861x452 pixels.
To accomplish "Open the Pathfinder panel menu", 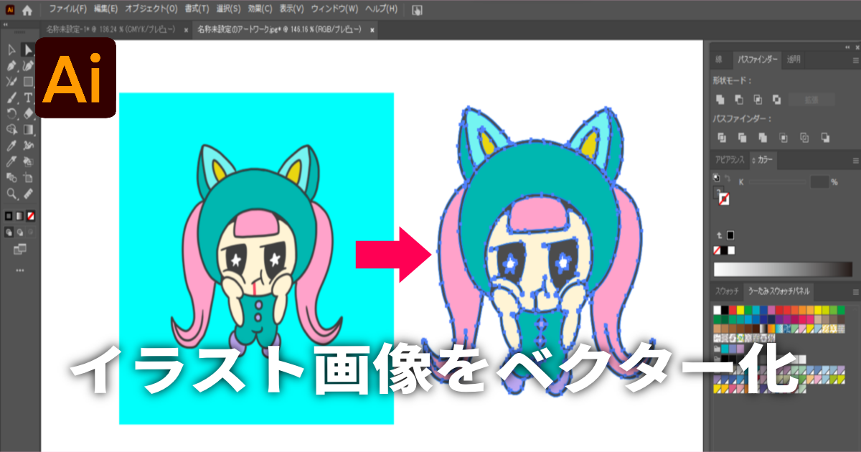I will [x=855, y=61].
